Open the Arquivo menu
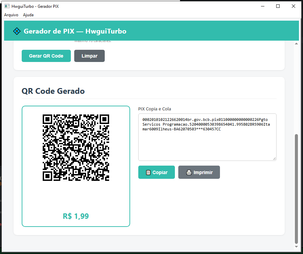Screen dimensions: 303x254 pyautogui.click(x=11, y=15)
